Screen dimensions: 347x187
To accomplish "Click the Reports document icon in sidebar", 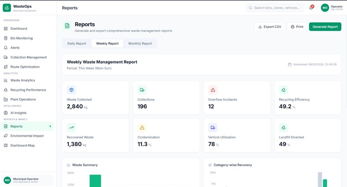I will [x=6, y=126].
